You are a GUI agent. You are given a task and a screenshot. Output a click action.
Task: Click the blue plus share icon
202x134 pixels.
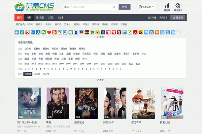click(x=16, y=32)
